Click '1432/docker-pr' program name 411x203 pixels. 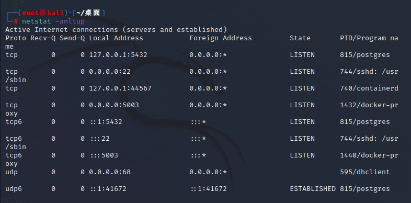369,105
